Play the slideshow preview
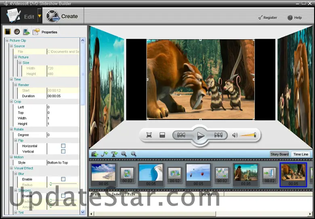This screenshot has height=219, width=315. click(200, 136)
